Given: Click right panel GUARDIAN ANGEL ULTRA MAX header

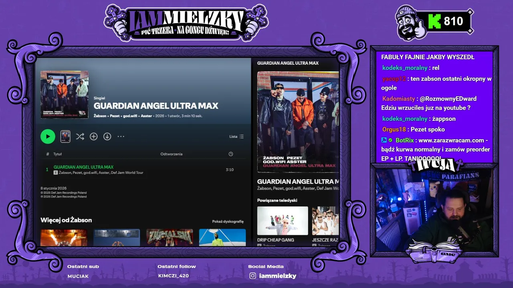Looking at the screenshot, I should (x=288, y=63).
